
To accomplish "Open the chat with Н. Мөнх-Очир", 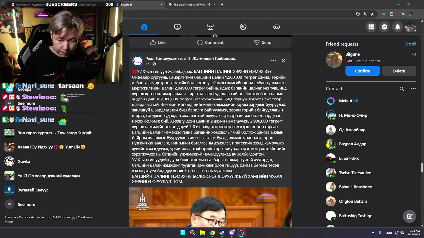I will click(371, 115).
